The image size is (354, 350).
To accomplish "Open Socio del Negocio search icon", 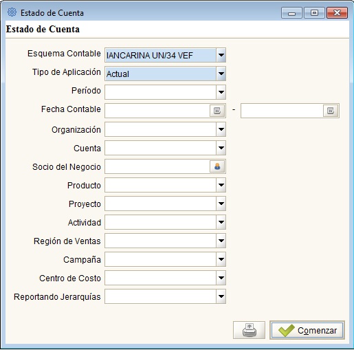I will [217, 166].
